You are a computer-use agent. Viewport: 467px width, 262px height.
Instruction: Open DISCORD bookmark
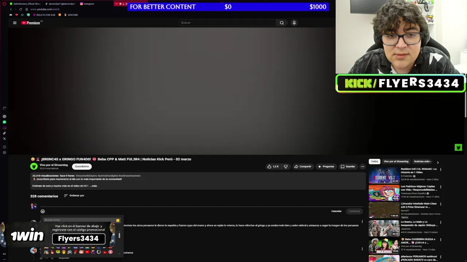point(71,15)
